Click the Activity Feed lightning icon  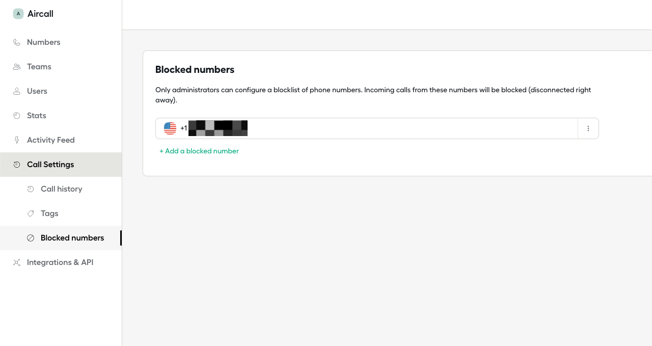click(x=17, y=140)
